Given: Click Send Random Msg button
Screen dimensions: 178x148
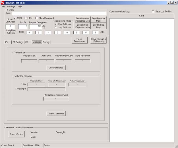Looking at the screenshot, I should pos(98,20).
